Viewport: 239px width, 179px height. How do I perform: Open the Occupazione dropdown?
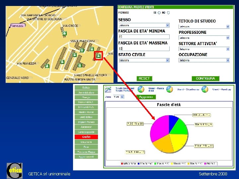pos(204,60)
